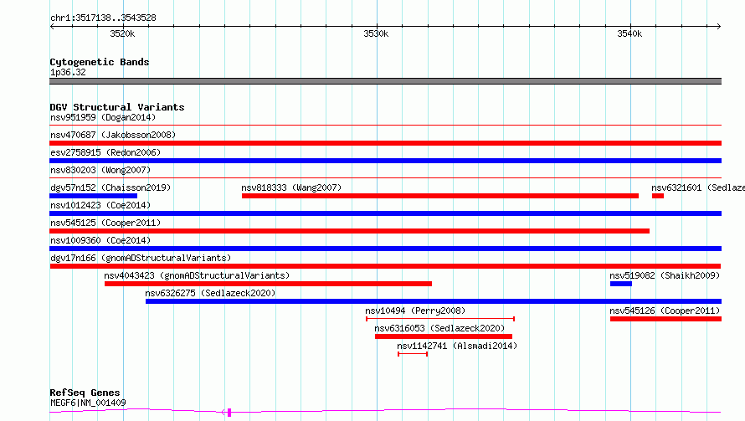Click the MEGF6|NM_001409 gene label
This screenshot has height=421, width=745.
(x=89, y=403)
